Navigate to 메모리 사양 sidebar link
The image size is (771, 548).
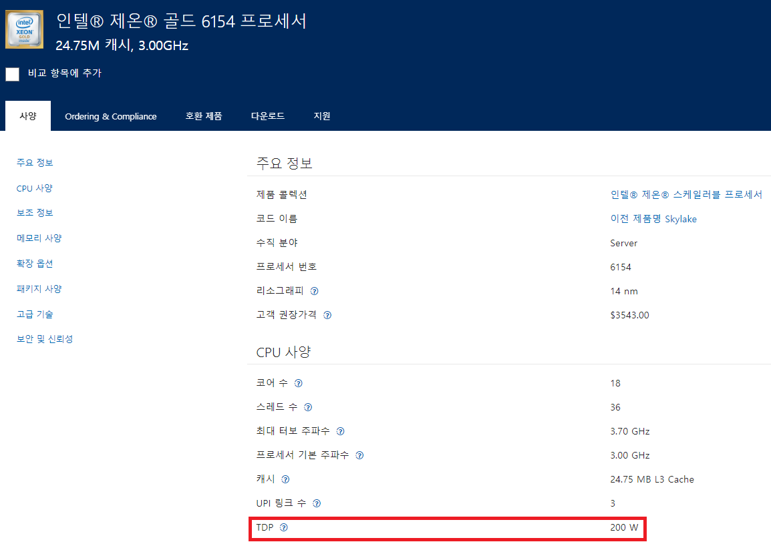[x=39, y=238]
